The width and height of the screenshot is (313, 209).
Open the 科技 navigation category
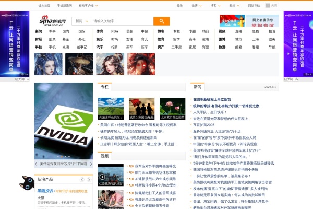(x=39, y=47)
